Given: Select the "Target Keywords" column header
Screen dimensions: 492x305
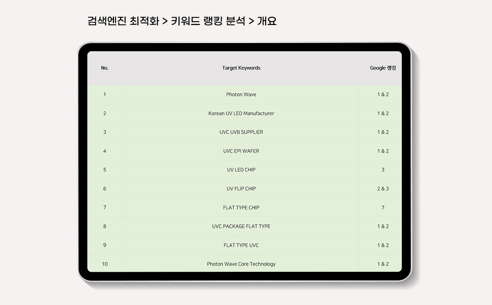Looking at the screenshot, I should pyautogui.click(x=241, y=68).
